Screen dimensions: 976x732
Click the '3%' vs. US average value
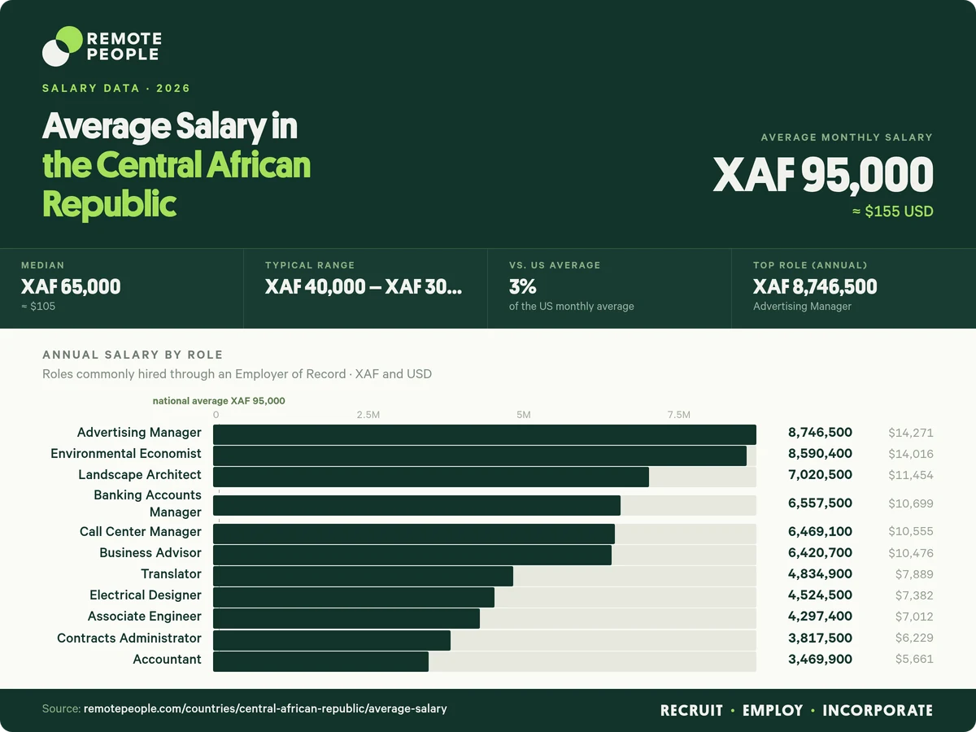(x=522, y=286)
